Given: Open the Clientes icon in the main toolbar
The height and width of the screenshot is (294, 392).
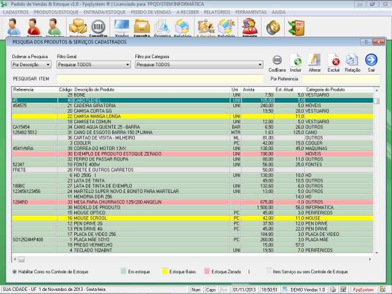Looking at the screenshot, I should tap(13, 27).
